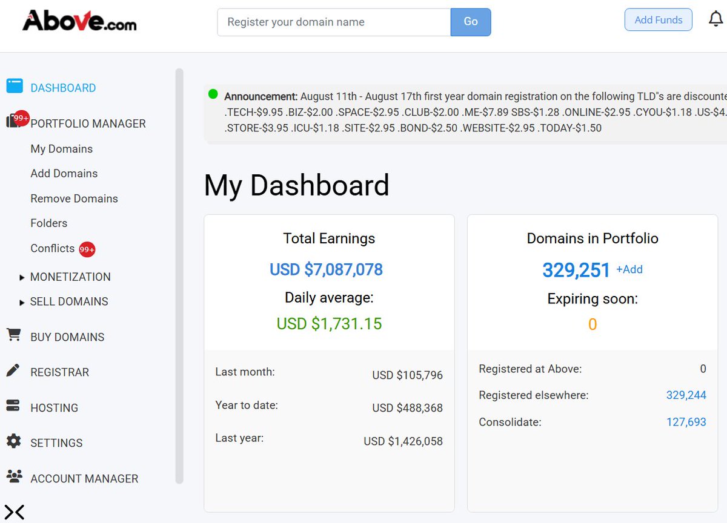Click the Go button
Screen dimensions: 727x523
(471, 22)
